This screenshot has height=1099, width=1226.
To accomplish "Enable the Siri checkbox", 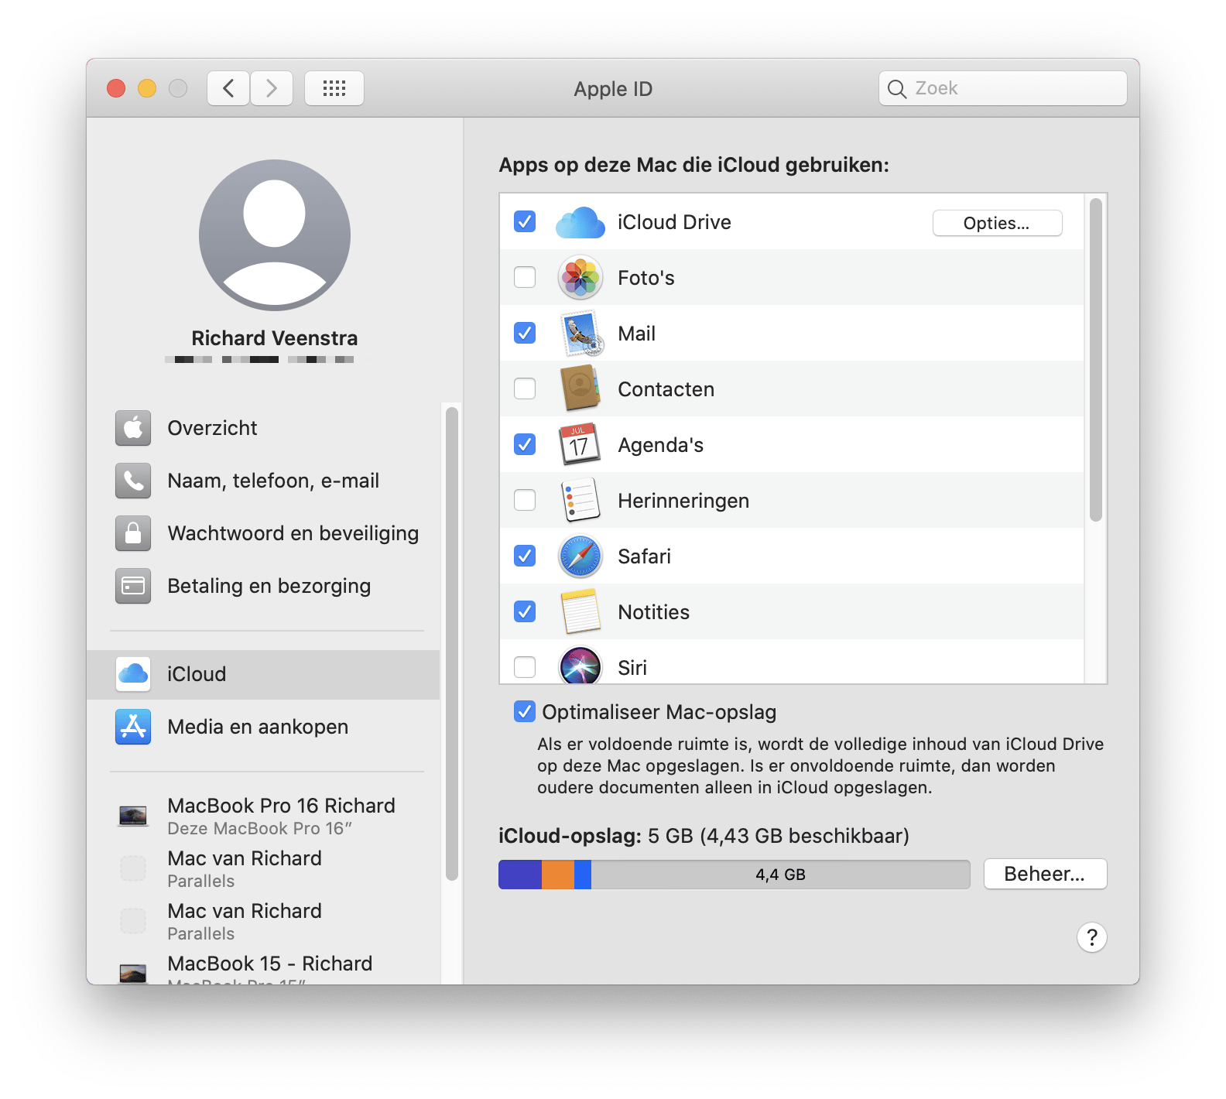I will [x=525, y=667].
